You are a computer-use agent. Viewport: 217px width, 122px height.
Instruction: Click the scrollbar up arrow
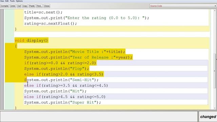(x=215, y=11)
